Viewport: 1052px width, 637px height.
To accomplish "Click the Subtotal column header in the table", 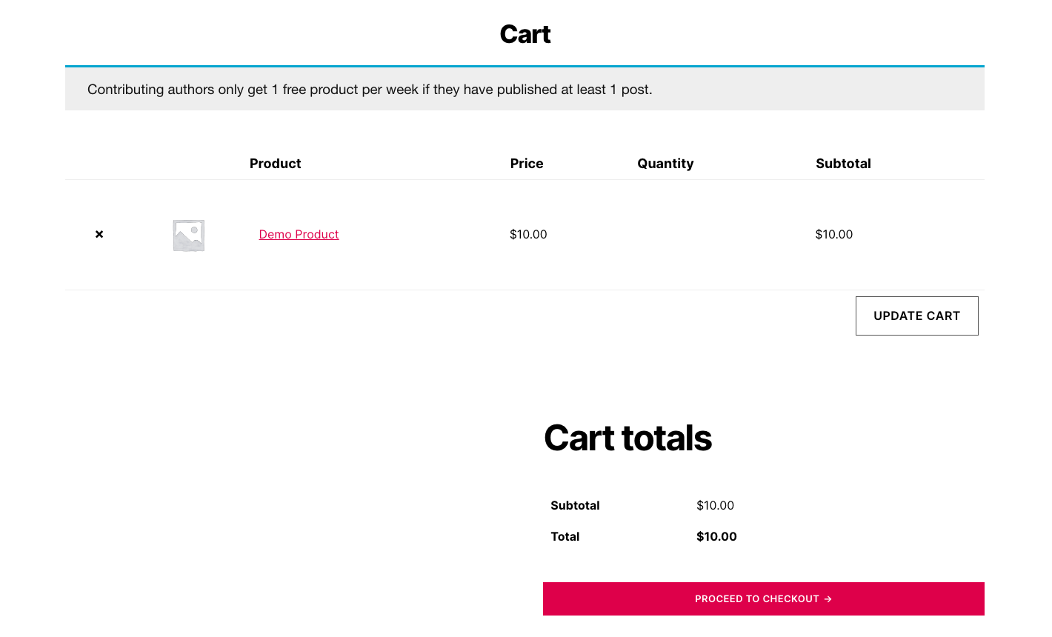I will [x=843, y=164].
